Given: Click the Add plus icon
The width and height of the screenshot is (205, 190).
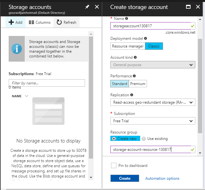Looking at the screenshot, I should point(11,22).
